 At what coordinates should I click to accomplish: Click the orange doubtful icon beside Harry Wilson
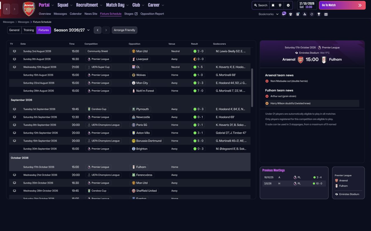(x=267, y=103)
